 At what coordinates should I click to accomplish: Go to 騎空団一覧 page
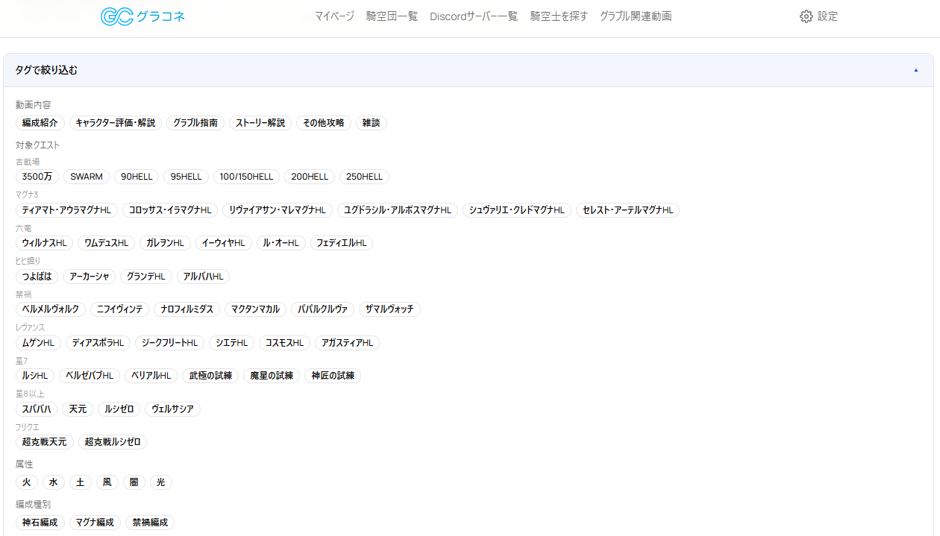(x=392, y=16)
